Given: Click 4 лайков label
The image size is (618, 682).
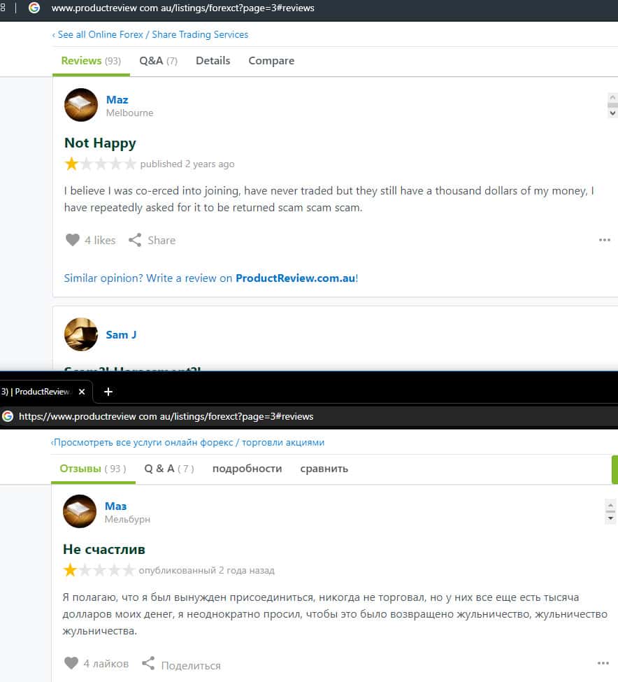Looking at the screenshot, I should 106,664.
